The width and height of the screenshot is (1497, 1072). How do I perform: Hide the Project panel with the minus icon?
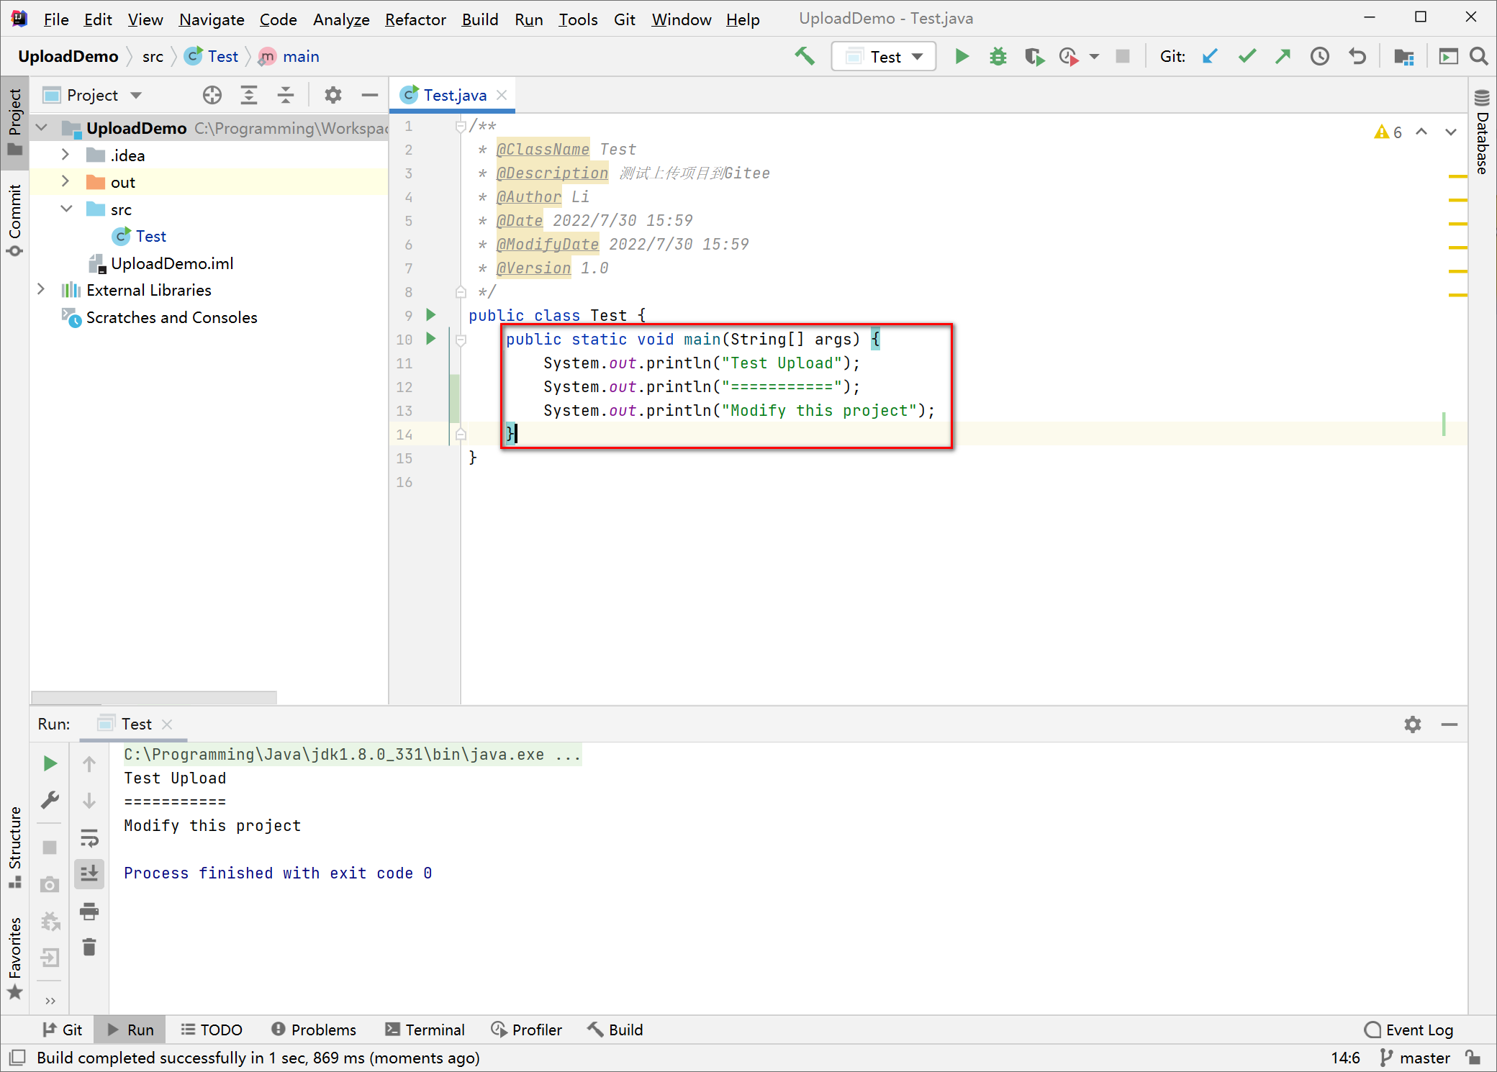pyautogui.click(x=370, y=95)
